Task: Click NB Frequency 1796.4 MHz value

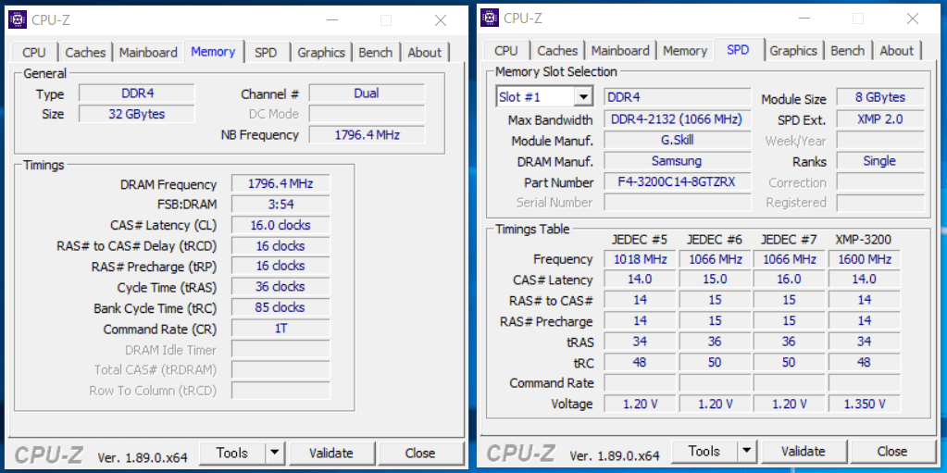Action: pyautogui.click(x=367, y=135)
